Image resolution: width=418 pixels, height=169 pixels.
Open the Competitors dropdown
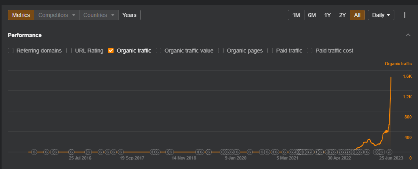point(57,15)
